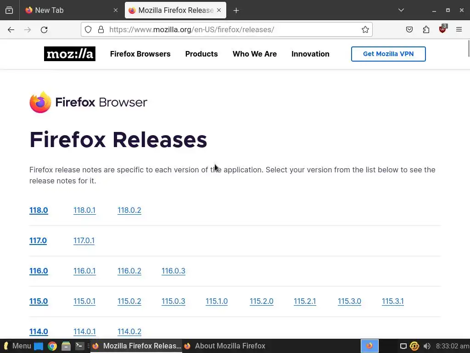Show site security padlock info
470x353 pixels.
click(x=101, y=29)
